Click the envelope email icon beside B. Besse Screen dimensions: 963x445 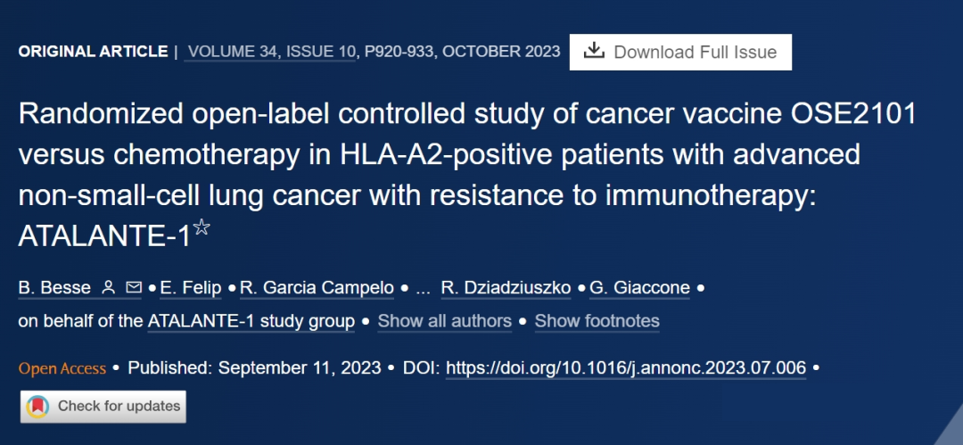click(x=133, y=288)
